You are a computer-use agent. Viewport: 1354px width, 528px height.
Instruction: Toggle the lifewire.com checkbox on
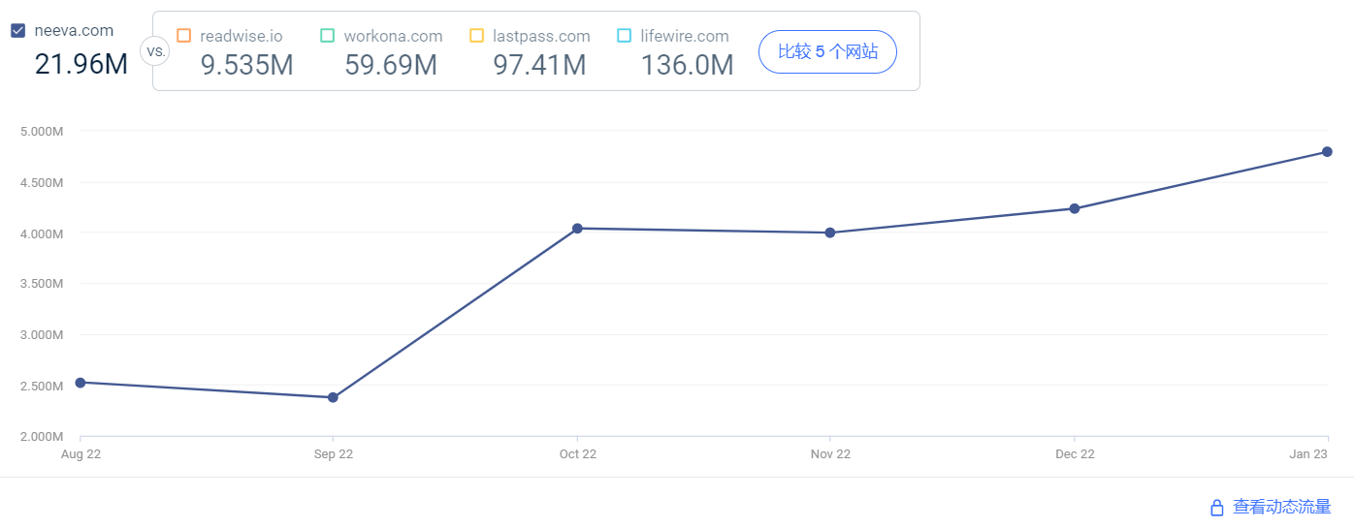(x=624, y=36)
